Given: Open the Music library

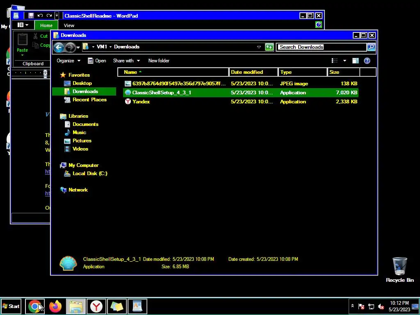Looking at the screenshot, I should (79, 132).
